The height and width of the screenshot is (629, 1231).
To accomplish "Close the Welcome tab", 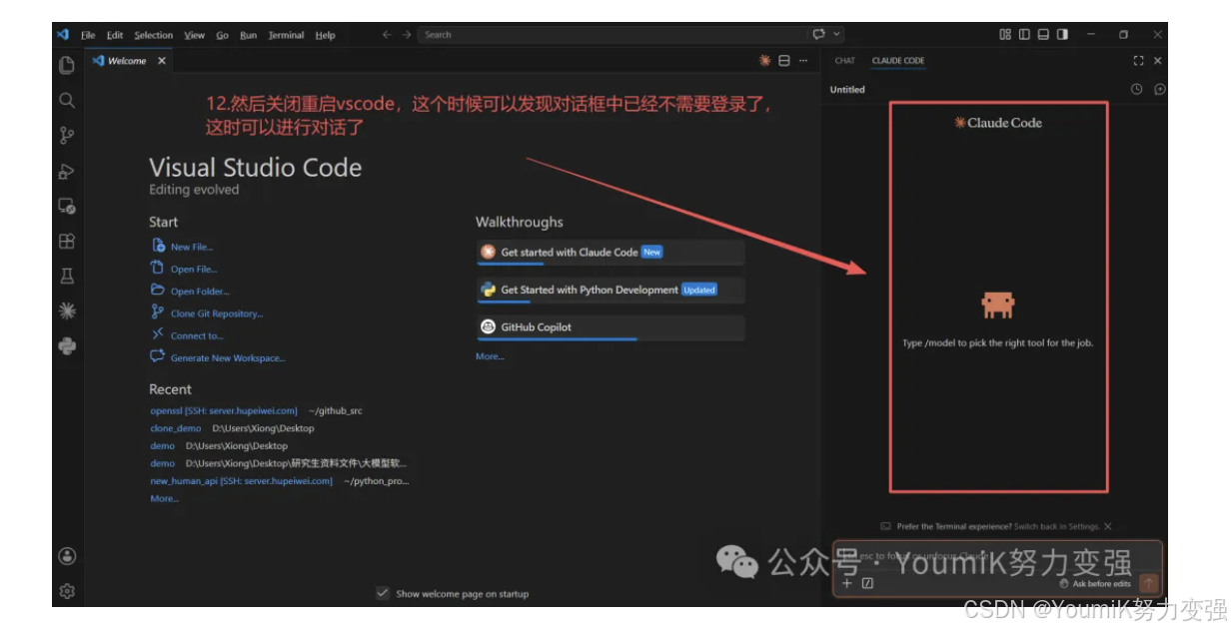I will tap(161, 61).
